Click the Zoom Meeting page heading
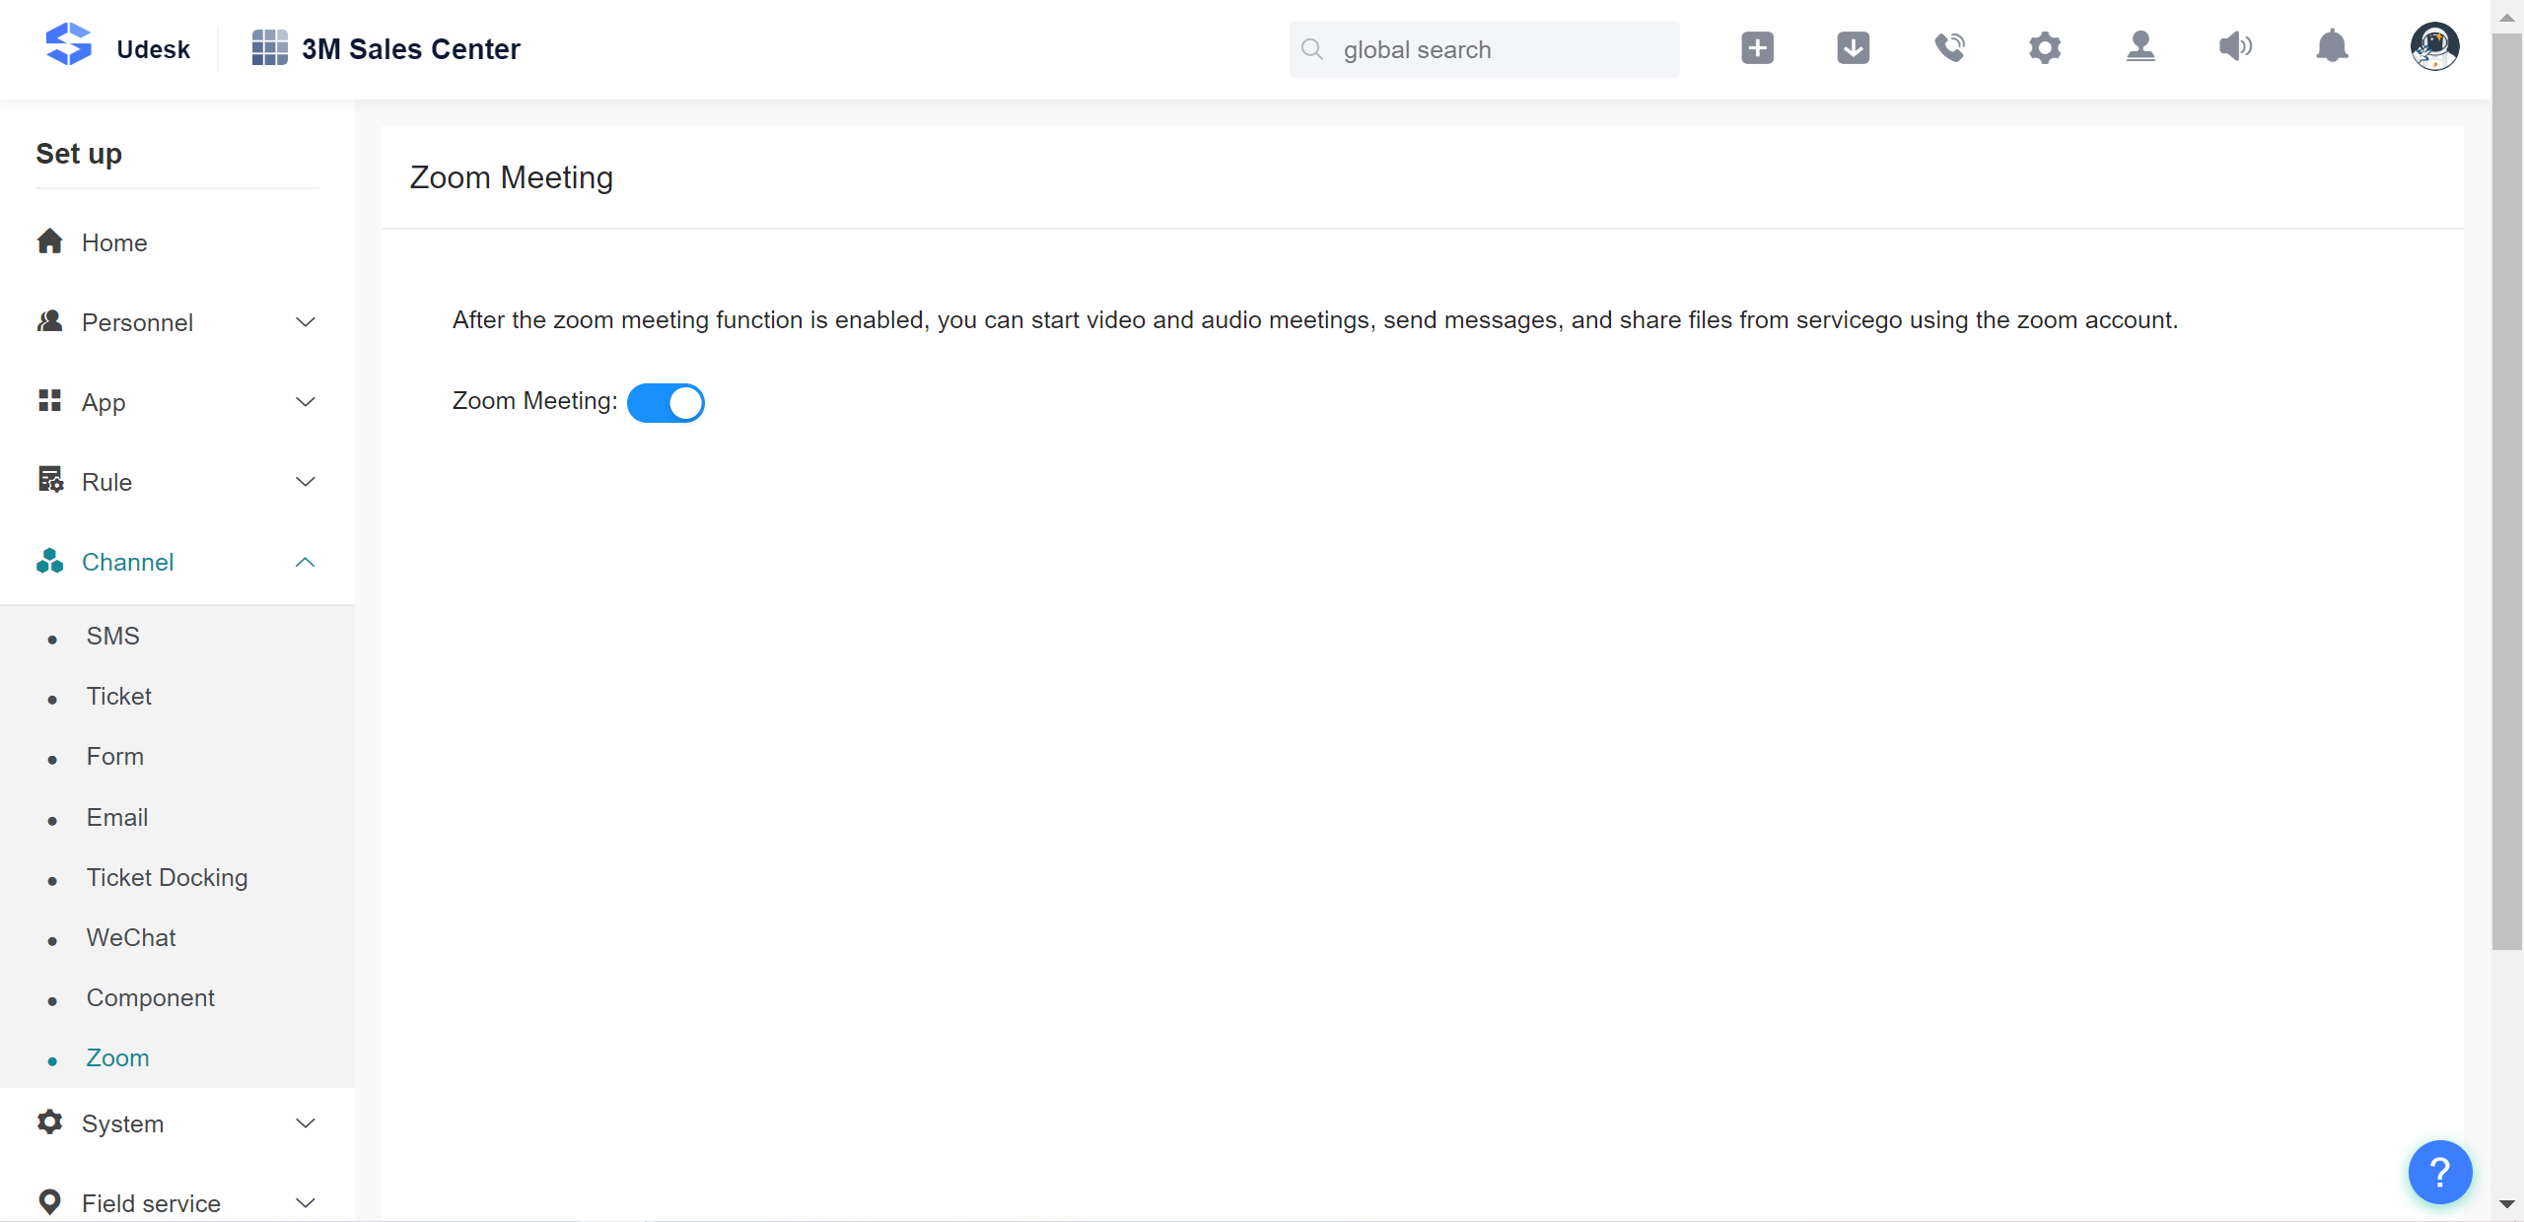Viewport: 2524px width, 1222px height. (511, 177)
